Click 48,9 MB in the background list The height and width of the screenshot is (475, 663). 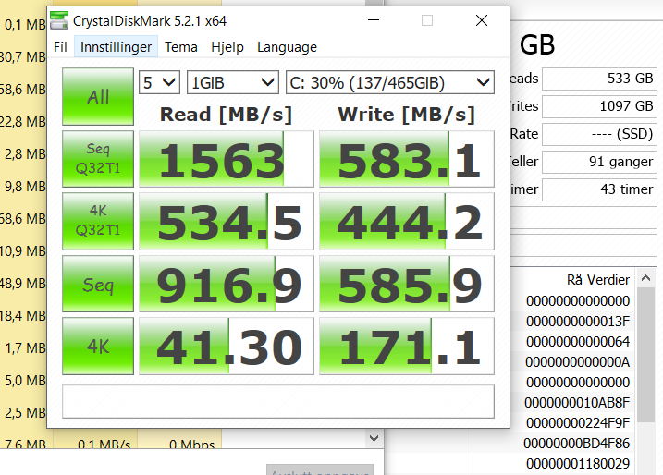click(x=23, y=283)
